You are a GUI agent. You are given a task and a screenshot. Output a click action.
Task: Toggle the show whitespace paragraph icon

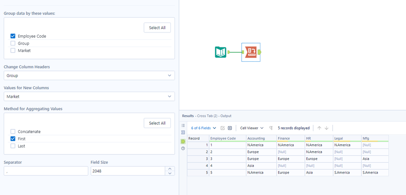pyautogui.click(x=271, y=128)
